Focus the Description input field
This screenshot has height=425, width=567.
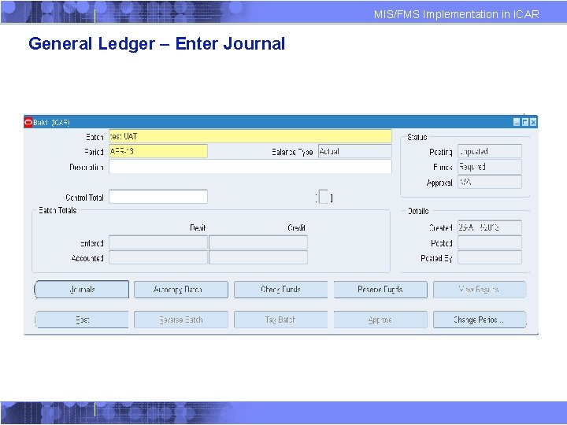tap(250, 167)
